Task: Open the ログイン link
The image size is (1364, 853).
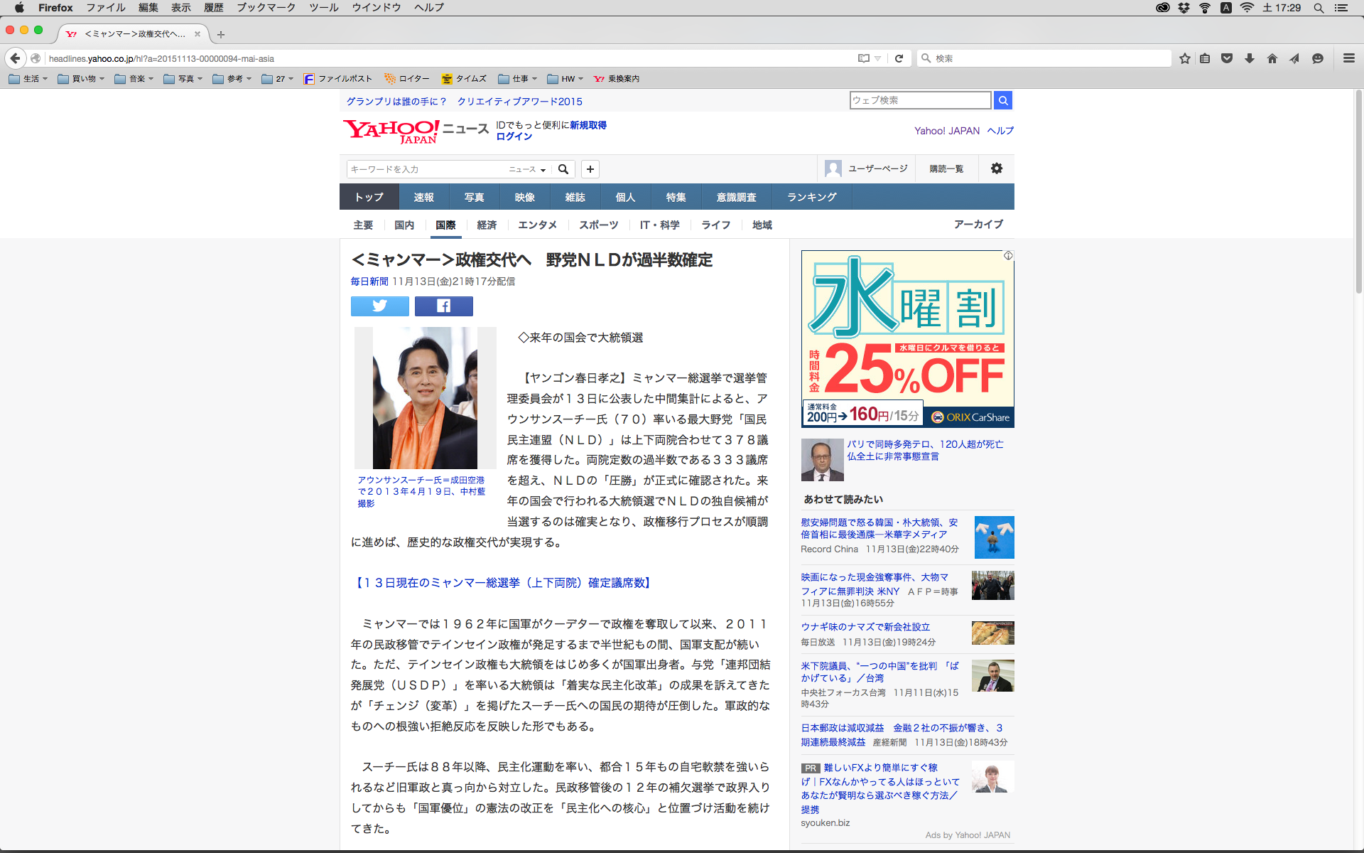Action: coord(514,136)
